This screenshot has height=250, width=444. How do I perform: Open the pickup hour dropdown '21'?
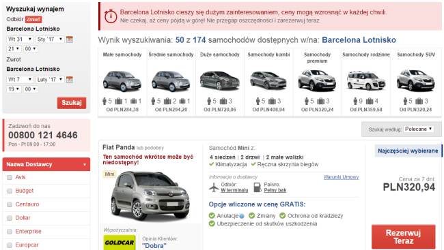point(14,49)
